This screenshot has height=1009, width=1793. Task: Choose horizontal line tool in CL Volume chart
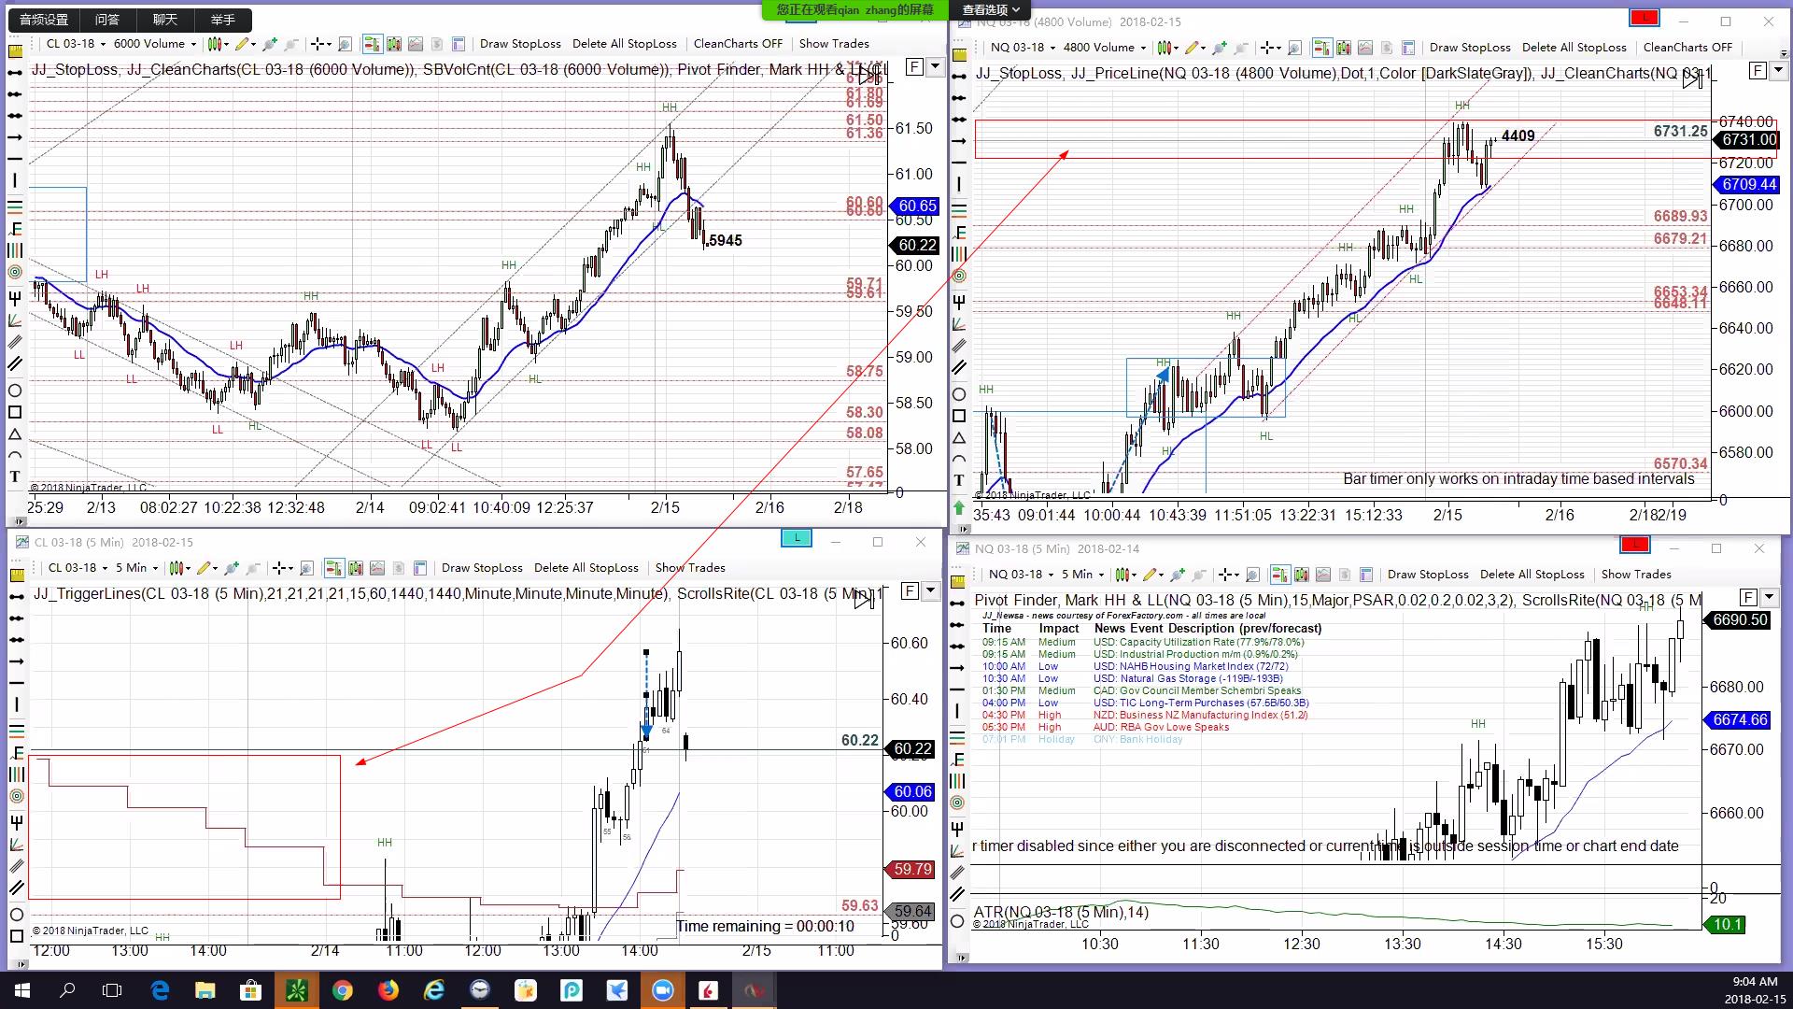[x=15, y=159]
